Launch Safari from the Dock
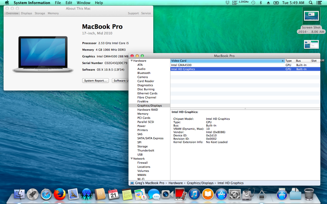 (45, 194)
